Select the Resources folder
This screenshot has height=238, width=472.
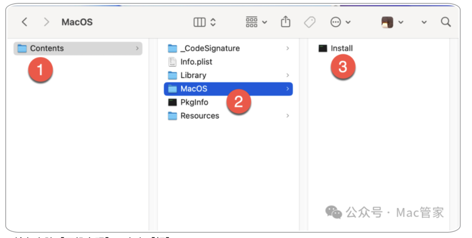[200, 116]
